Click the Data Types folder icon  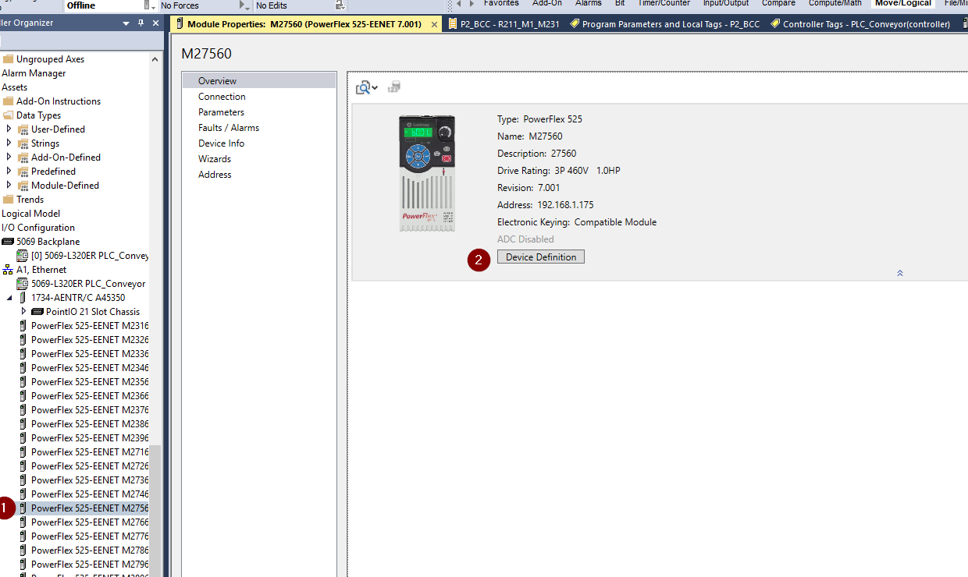click(x=8, y=115)
